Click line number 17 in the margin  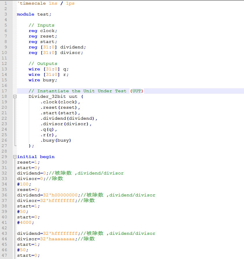pos(5,91)
